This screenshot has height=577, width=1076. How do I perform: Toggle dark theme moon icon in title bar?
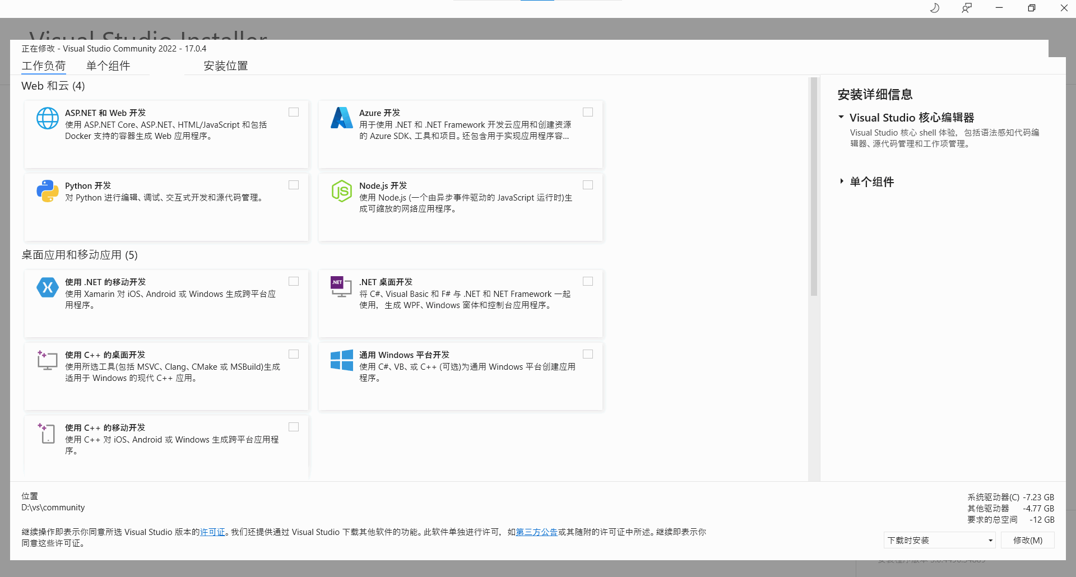935,8
